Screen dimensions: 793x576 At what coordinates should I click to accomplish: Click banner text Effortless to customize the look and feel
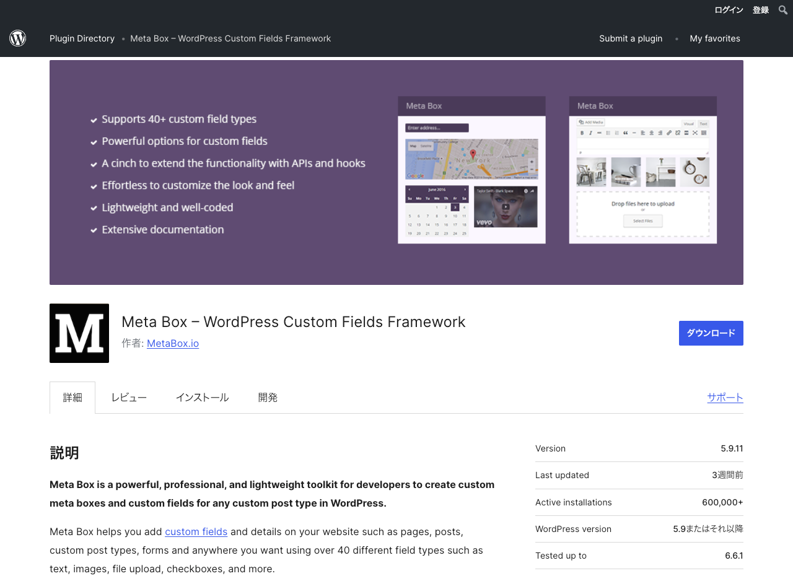[198, 185]
